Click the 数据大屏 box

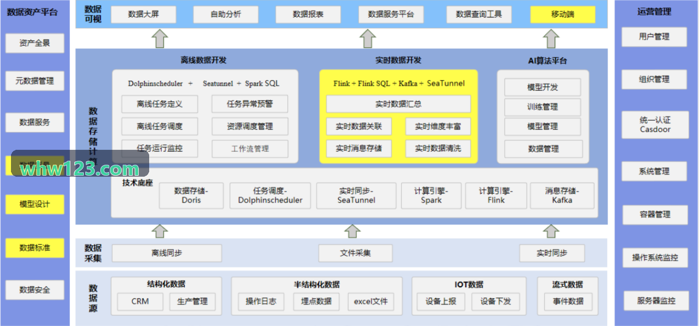143,14
